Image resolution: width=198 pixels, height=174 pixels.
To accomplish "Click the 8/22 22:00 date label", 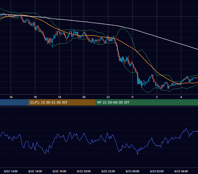I will [x=108, y=171].
